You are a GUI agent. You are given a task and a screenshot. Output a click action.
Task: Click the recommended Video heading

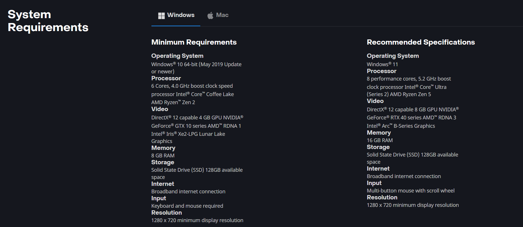[x=375, y=101]
